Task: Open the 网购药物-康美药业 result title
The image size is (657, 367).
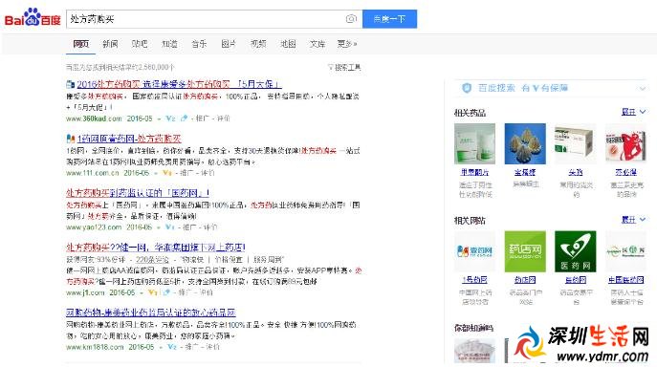Action: [151, 313]
